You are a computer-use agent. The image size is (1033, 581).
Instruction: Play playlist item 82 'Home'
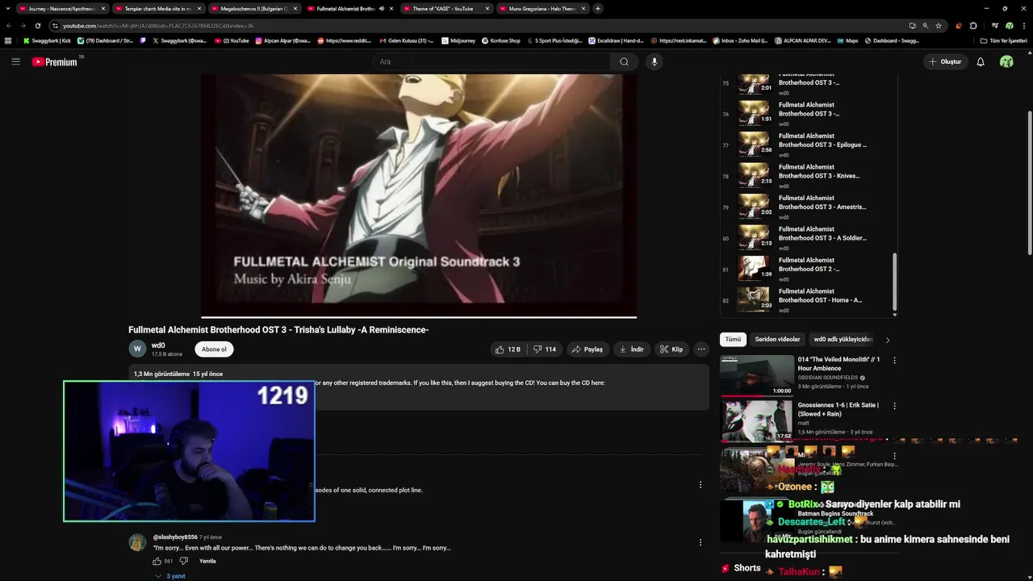809,300
